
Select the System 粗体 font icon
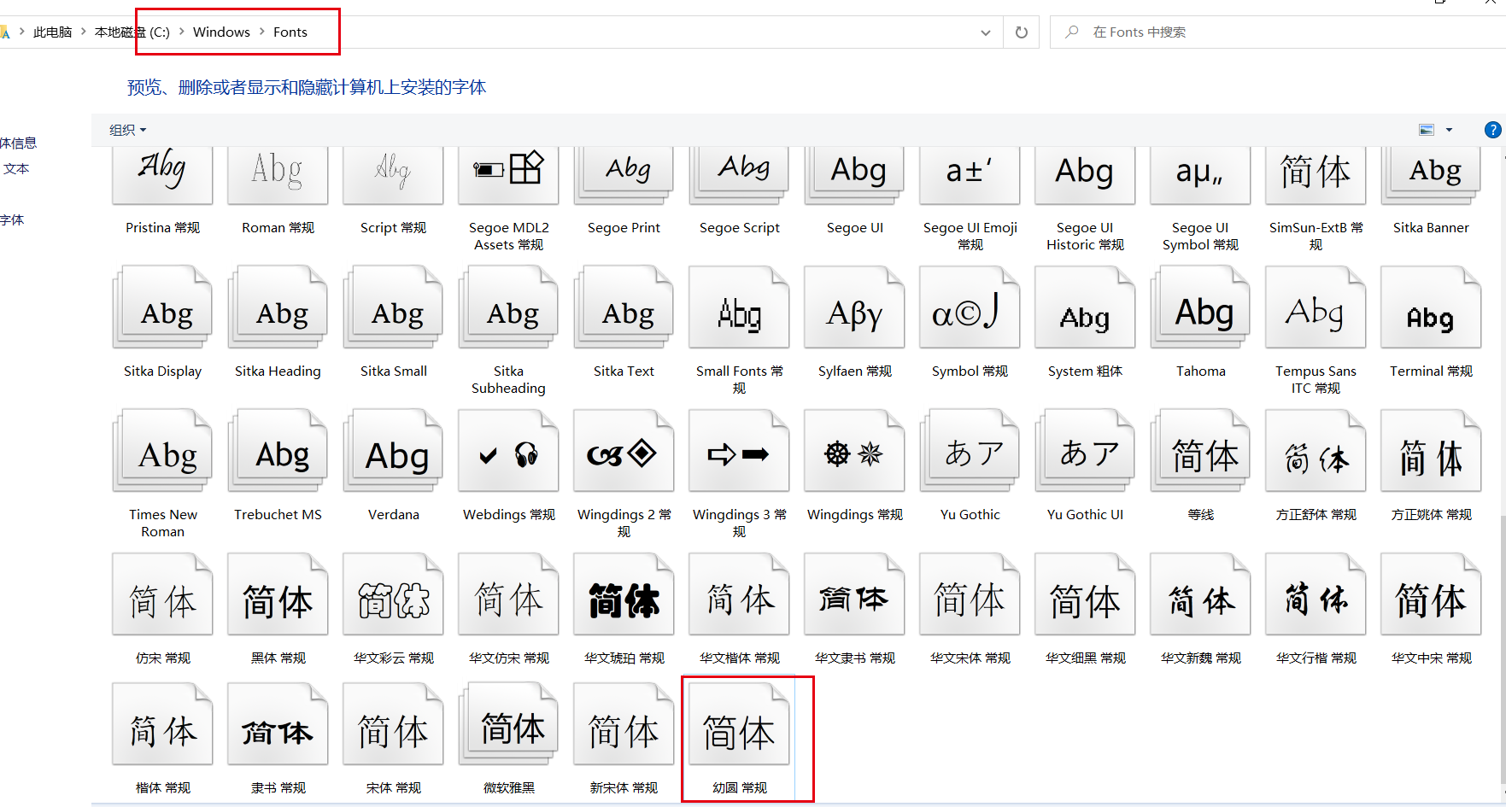click(1085, 307)
